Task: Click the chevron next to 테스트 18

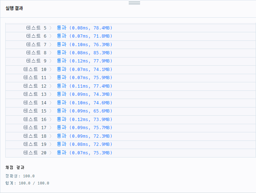Action: coord(50,136)
